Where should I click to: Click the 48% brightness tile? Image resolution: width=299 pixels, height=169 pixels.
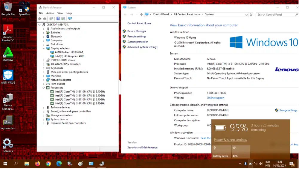pos(241,152)
